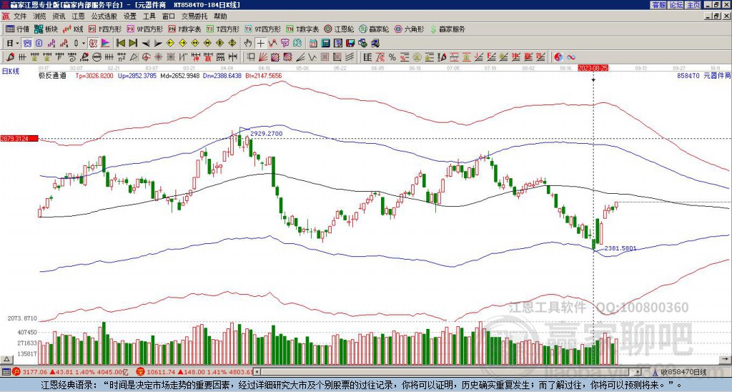The image size is (732, 392).
Task: Click the Md=2652.9948 value
Action: 180,75
